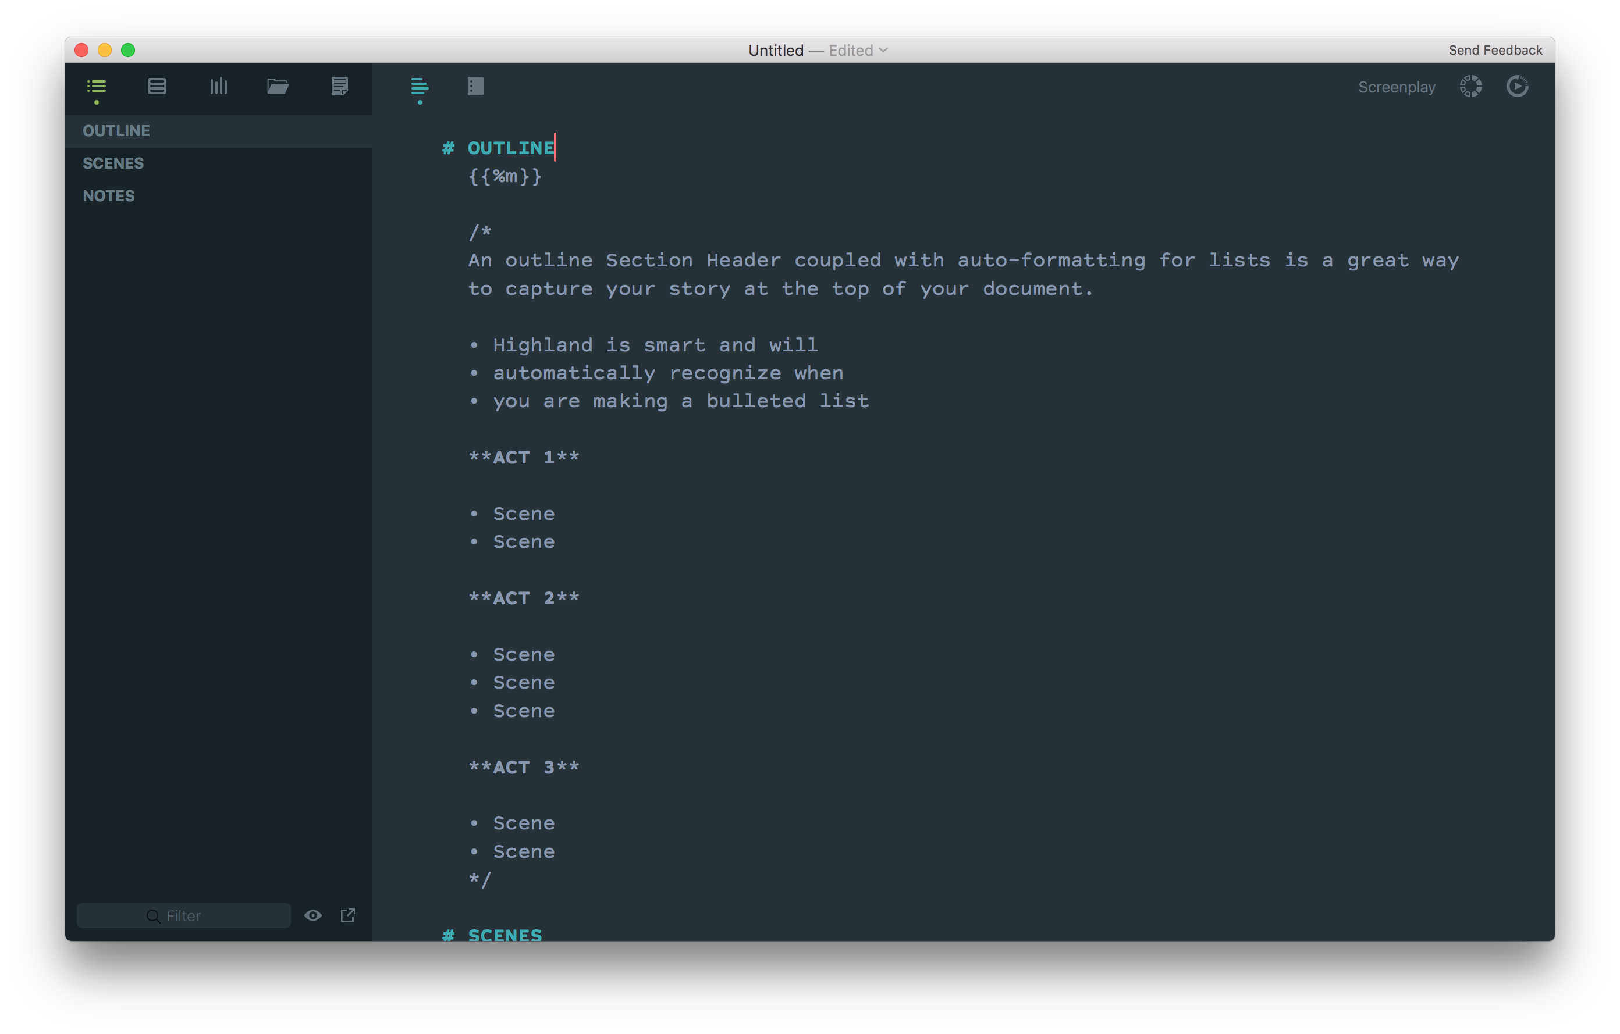The height and width of the screenshot is (1034, 1620).
Task: Select OUTLINE in the navigator
Action: tap(116, 131)
